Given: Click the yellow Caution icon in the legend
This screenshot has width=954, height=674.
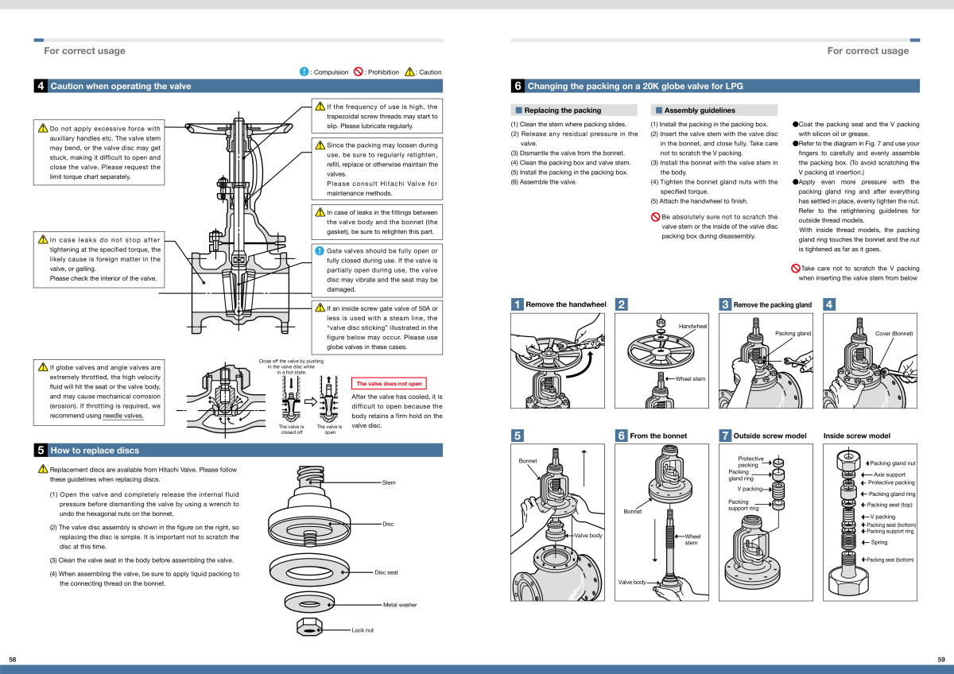Looking at the screenshot, I should (x=409, y=72).
